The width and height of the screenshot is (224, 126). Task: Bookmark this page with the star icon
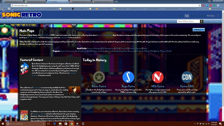[199, 5]
